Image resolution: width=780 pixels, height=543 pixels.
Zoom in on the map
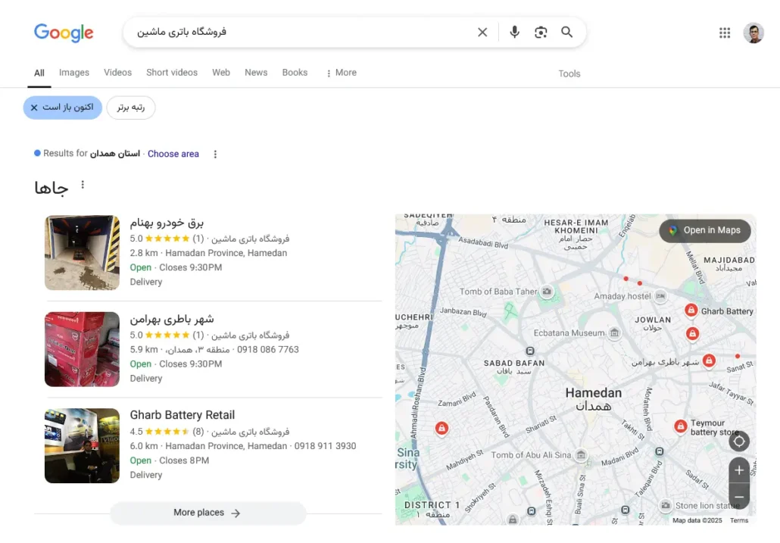[x=739, y=470]
